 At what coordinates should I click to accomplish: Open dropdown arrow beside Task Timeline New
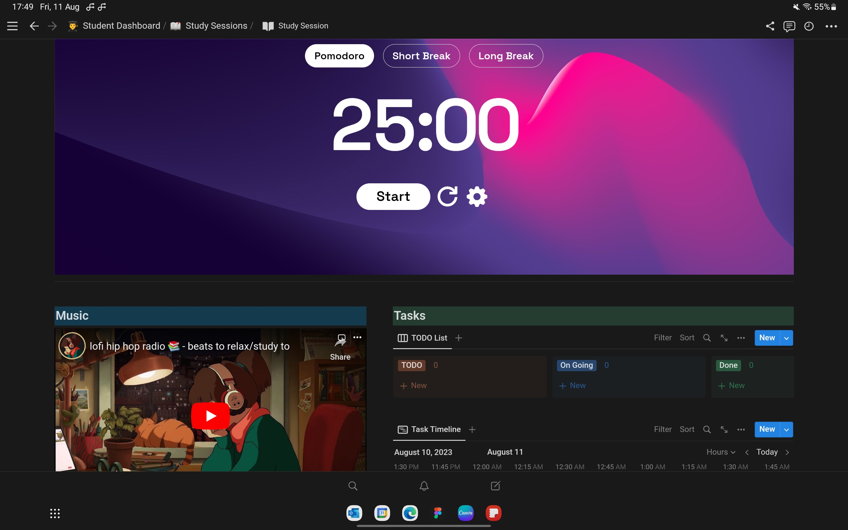coord(786,430)
